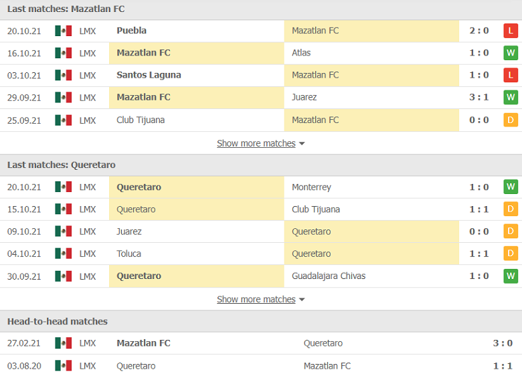The height and width of the screenshot is (376, 522).
Task: Click 'Head-to-head matches' header
Action: pos(58,321)
